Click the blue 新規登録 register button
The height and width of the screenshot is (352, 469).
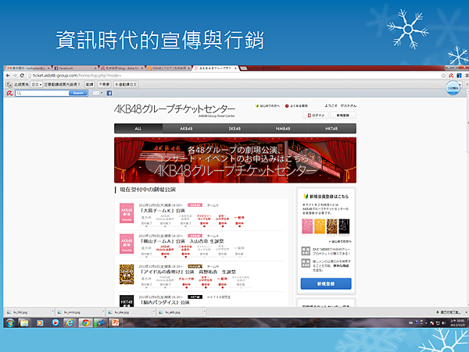(326, 283)
